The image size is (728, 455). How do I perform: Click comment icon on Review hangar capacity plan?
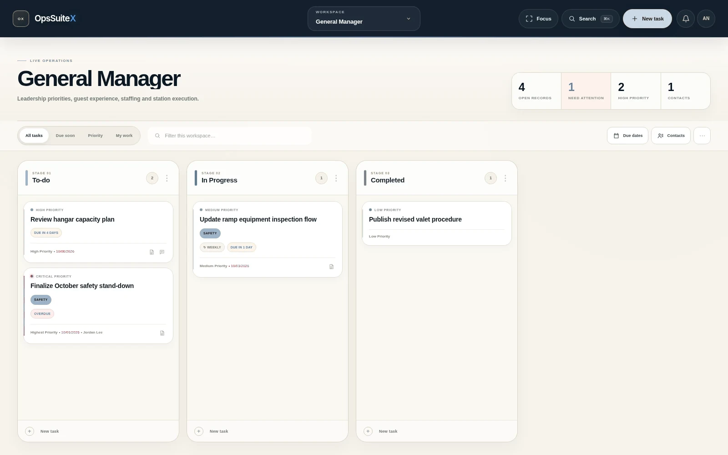click(x=162, y=252)
